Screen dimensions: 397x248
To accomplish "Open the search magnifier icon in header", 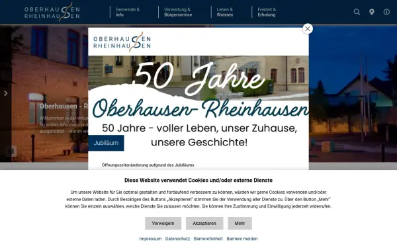I will 357,12.
